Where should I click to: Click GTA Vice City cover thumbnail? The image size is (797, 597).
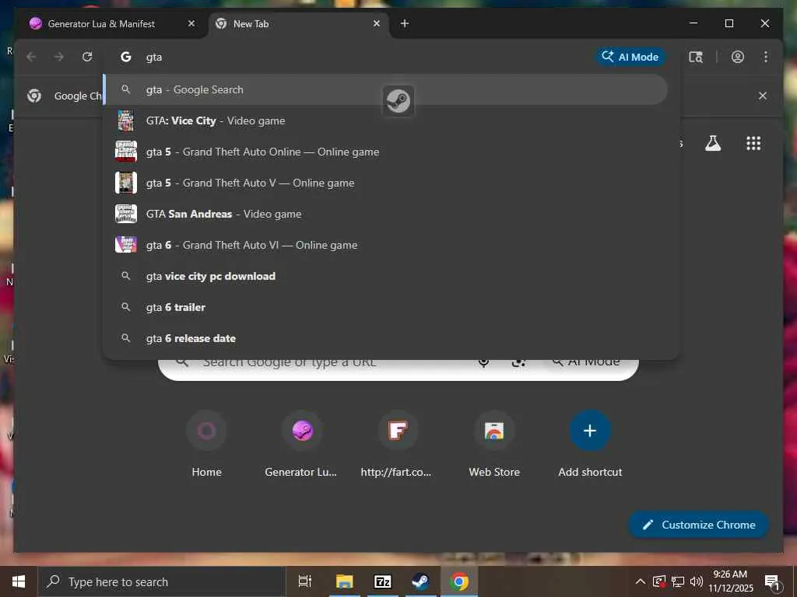pos(125,120)
